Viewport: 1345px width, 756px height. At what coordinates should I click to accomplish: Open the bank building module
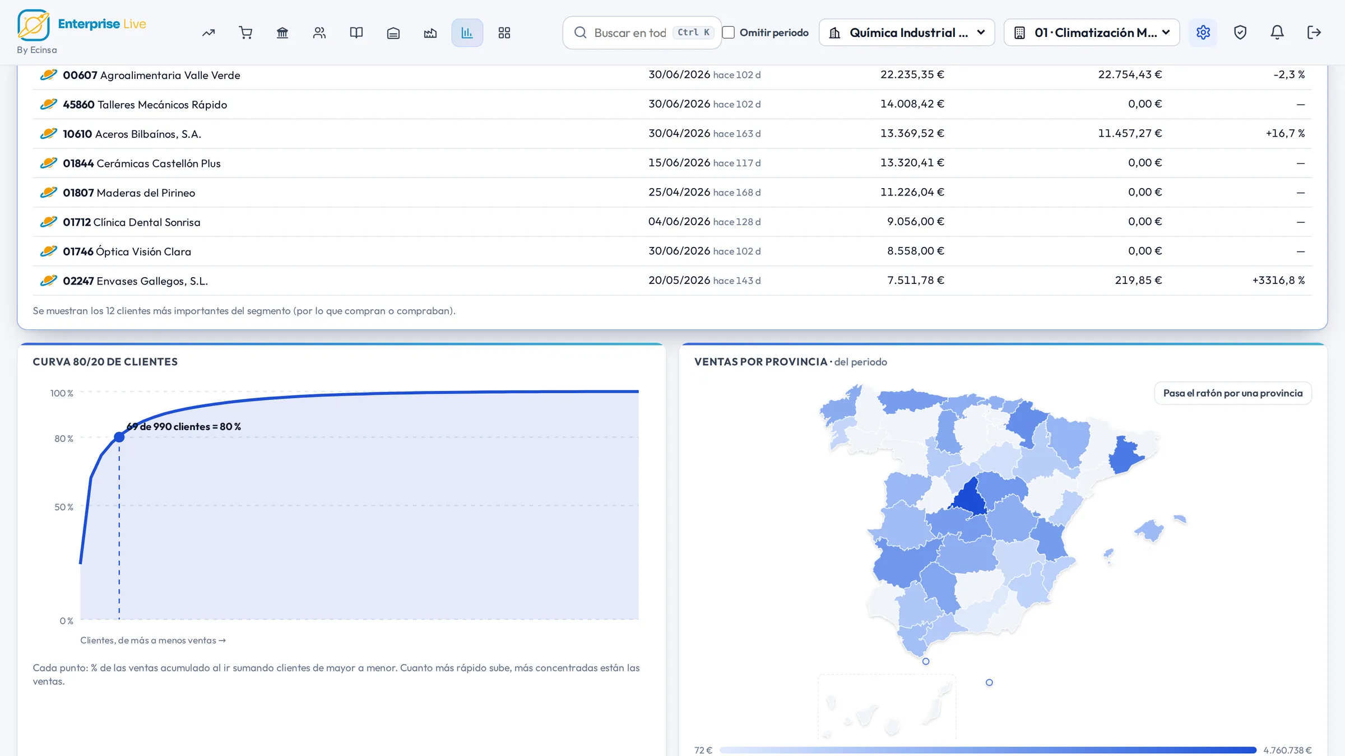[282, 32]
